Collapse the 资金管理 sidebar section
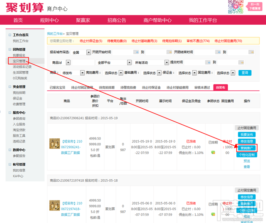Image resolution: width=266 pixels, height=223 pixels. [10, 87]
